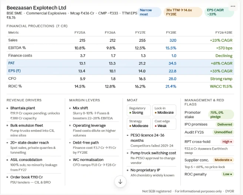
Task: Select the PAT highlighted row
Action: (x=120, y=63)
